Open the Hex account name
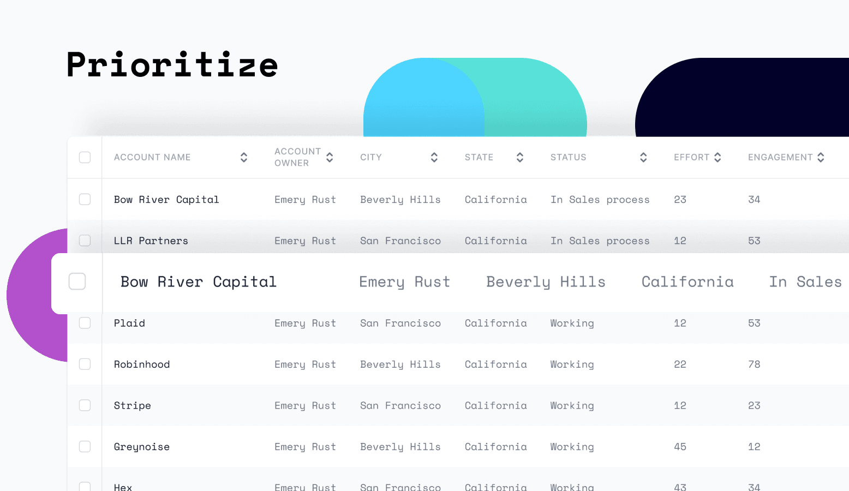The height and width of the screenshot is (491, 849). tap(123, 487)
